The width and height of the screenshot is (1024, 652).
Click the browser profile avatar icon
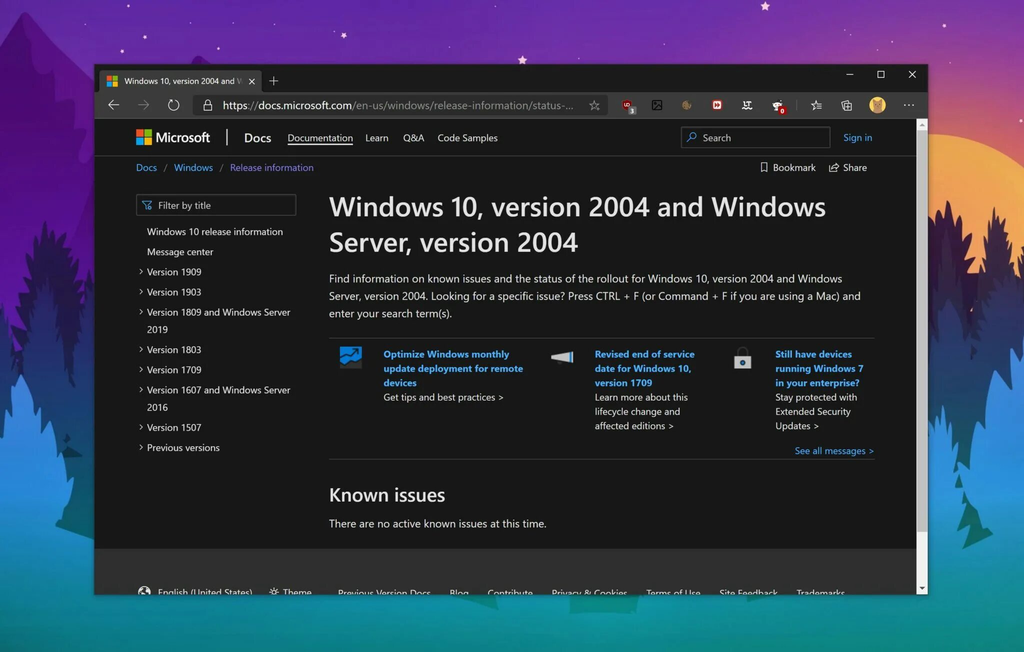click(x=877, y=104)
